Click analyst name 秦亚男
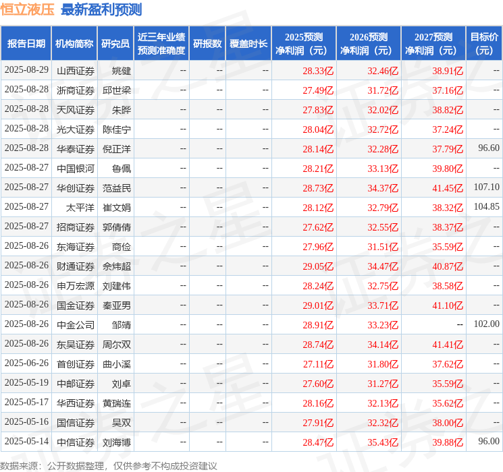 pyautogui.click(x=117, y=305)
